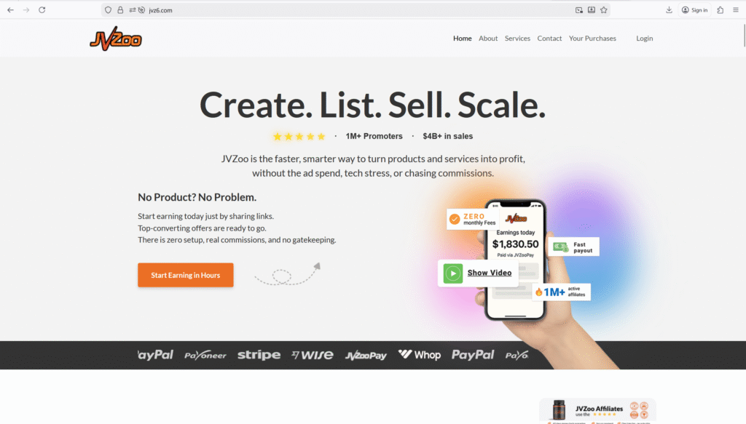Click the Sign in button in the browser toolbar
The width and height of the screenshot is (746, 424).
(694, 10)
